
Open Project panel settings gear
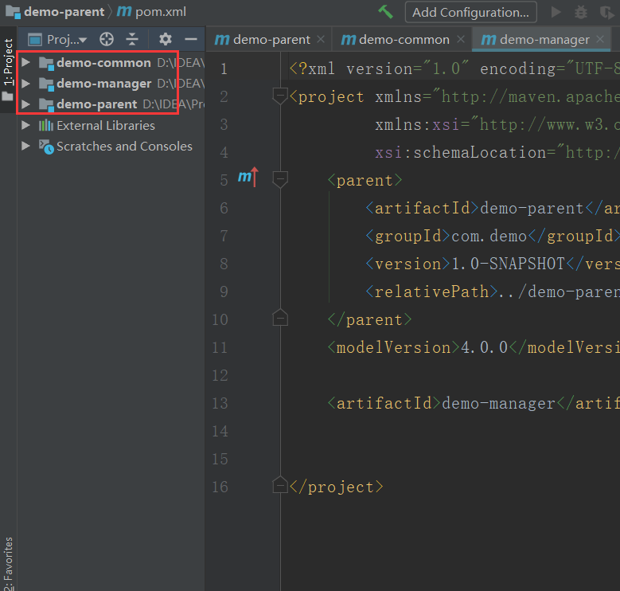(166, 39)
